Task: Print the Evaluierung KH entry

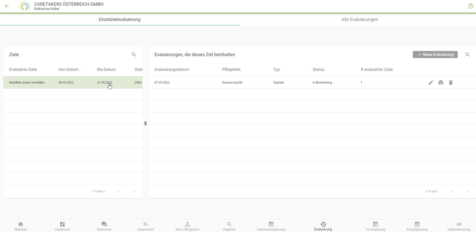Action: pyautogui.click(x=440, y=83)
